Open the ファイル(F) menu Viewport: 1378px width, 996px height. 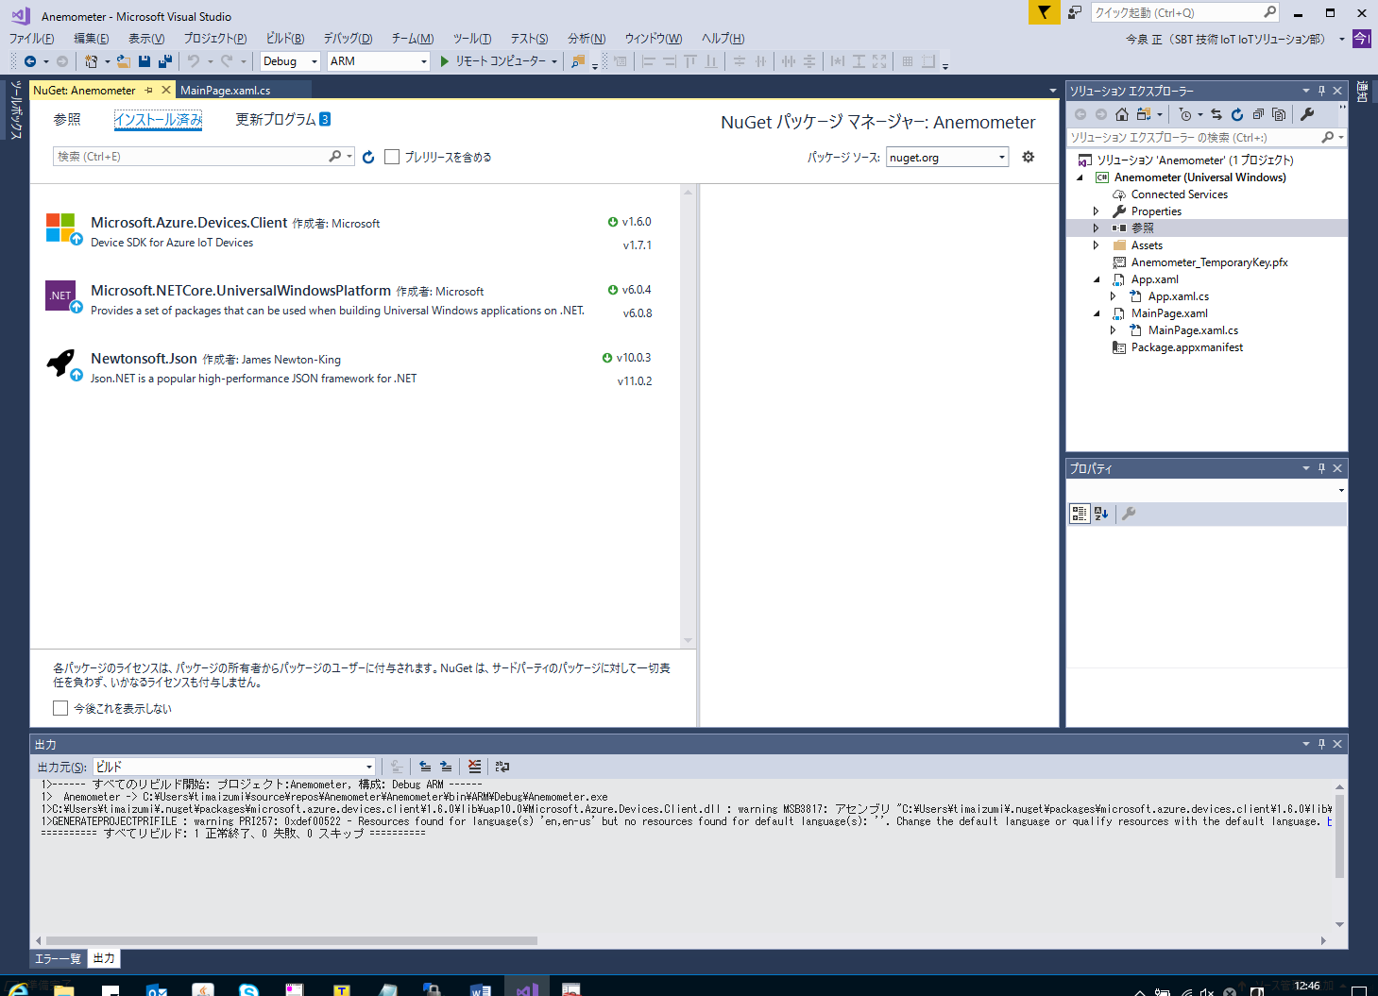[x=31, y=39]
